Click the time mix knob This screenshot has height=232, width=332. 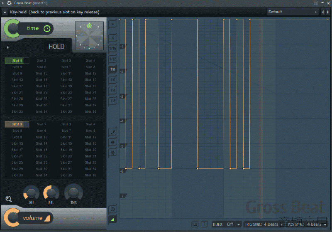tap(12, 28)
